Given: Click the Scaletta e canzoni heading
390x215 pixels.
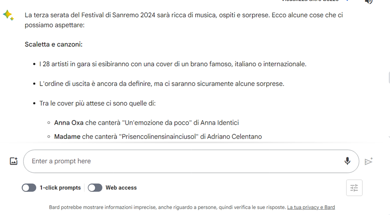Looking at the screenshot, I should [53, 44].
